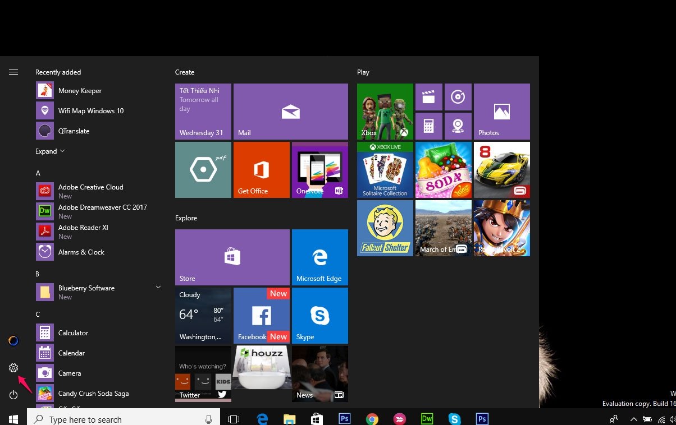Launch the Asphalt 8 racing tile

502,170
